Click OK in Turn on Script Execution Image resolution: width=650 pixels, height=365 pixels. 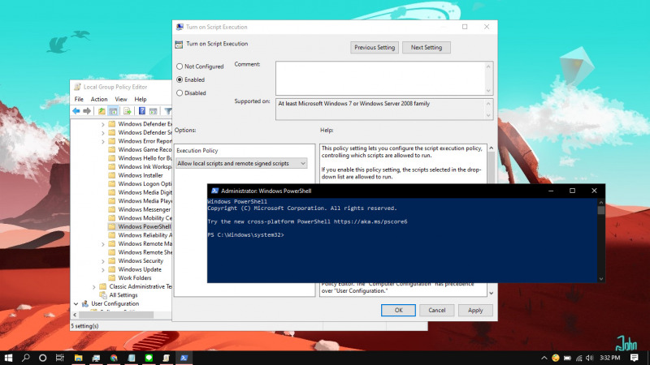[398, 310]
